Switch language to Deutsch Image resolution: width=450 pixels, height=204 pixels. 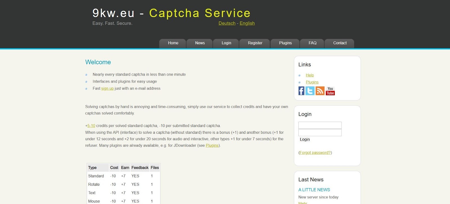227,23
